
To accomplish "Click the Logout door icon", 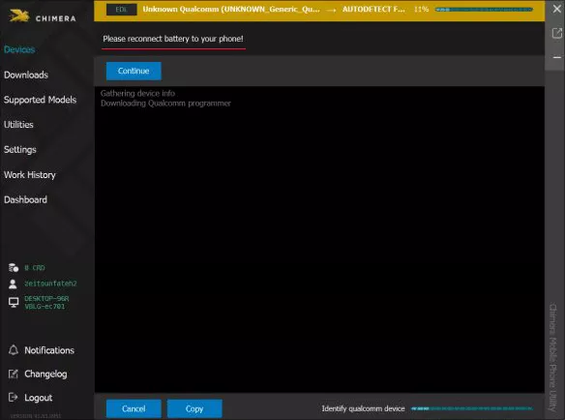I will pyautogui.click(x=13, y=398).
